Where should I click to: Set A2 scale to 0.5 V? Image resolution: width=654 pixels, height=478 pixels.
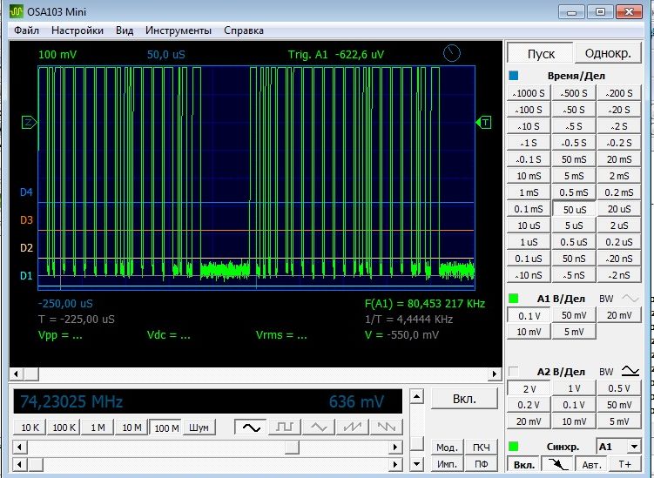point(619,388)
